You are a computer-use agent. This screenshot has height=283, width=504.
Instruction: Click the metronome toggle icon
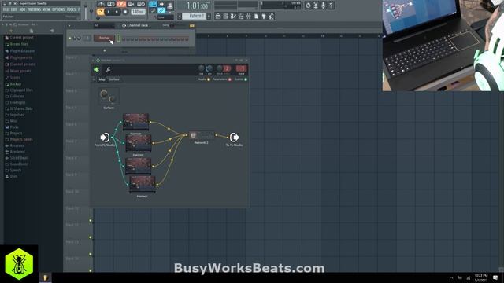(x=102, y=4)
